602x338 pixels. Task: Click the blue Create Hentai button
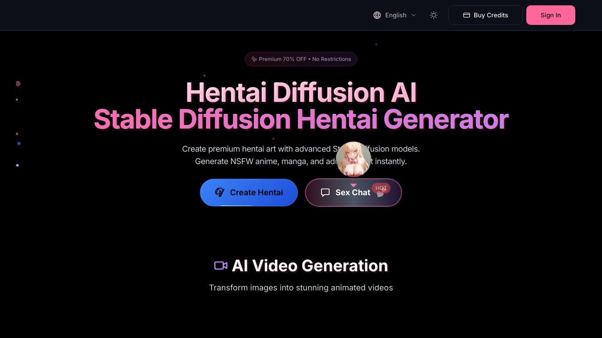click(249, 193)
